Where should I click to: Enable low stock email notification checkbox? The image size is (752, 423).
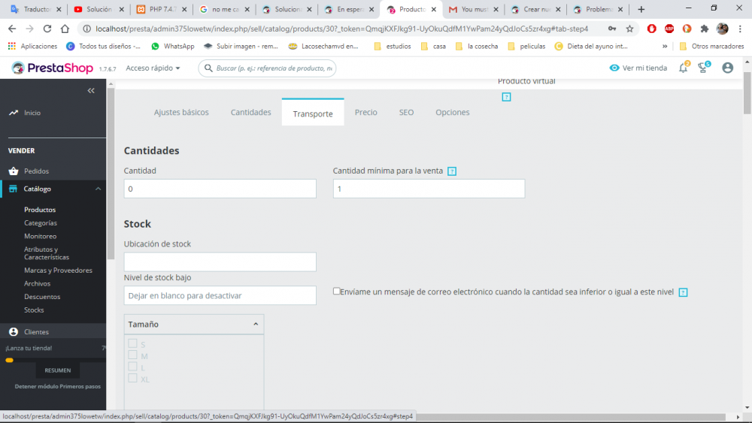pyautogui.click(x=336, y=292)
